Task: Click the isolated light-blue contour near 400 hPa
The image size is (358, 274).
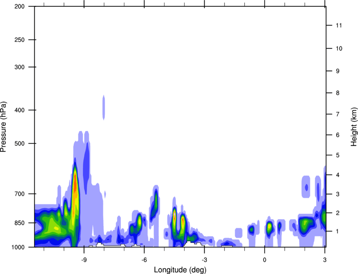Action: click(x=104, y=107)
